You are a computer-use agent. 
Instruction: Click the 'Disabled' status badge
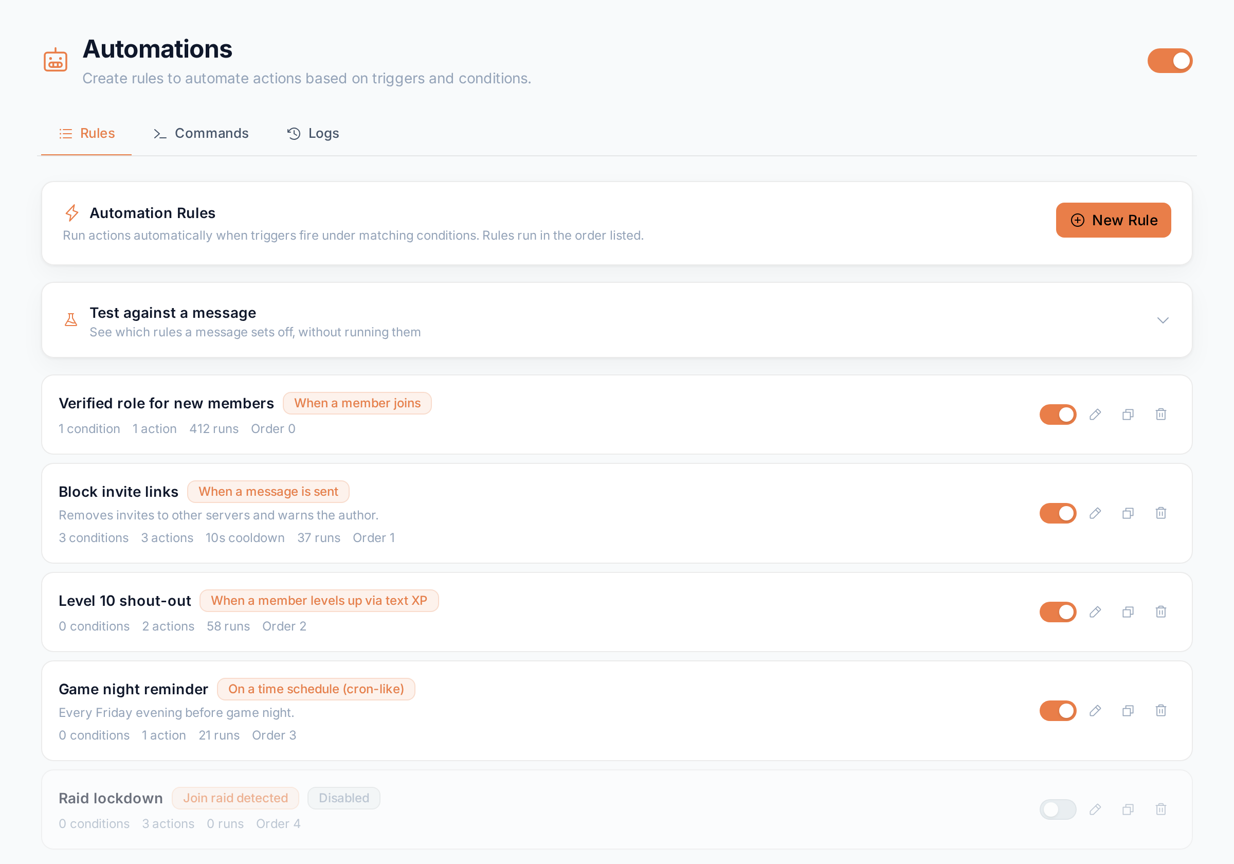pos(344,798)
